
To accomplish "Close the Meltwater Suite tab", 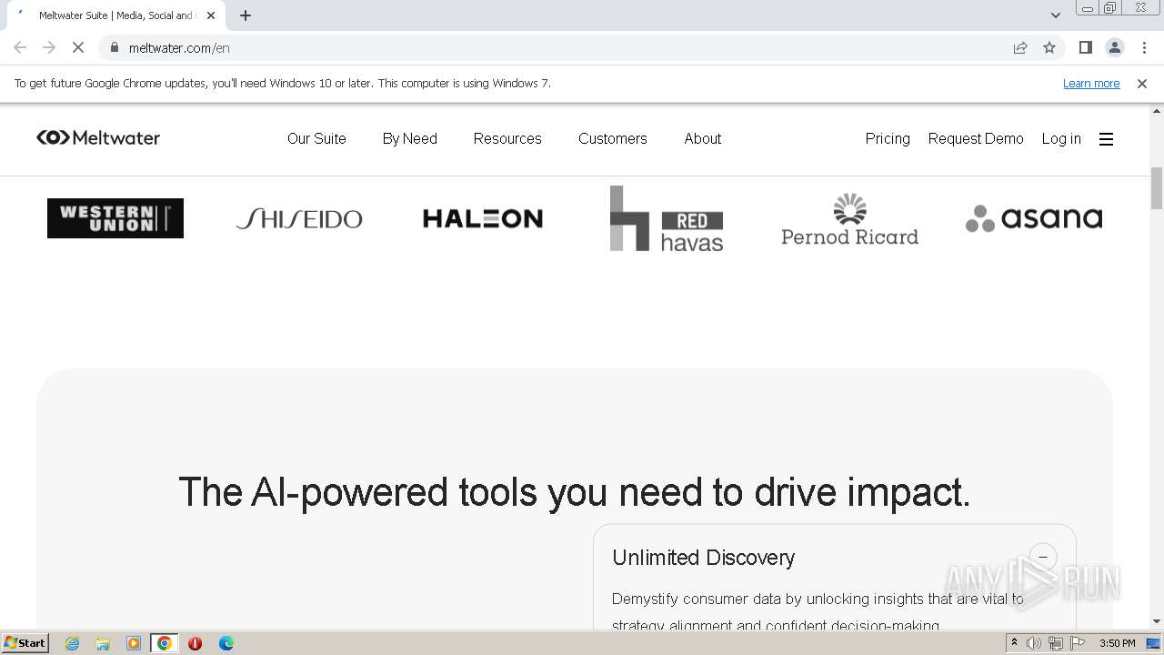I will point(211,15).
